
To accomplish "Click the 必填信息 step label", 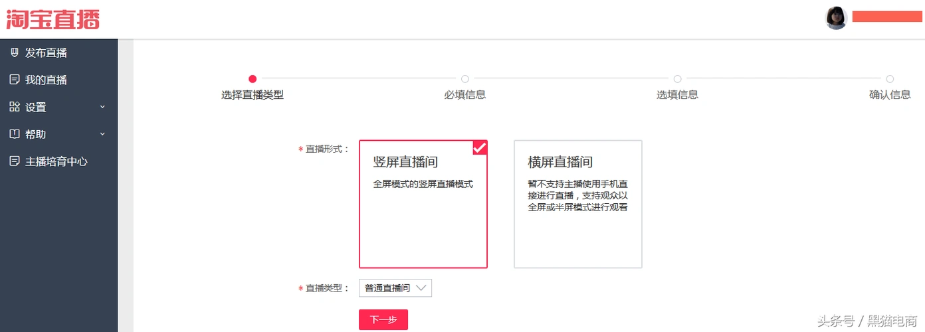I will click(x=465, y=95).
